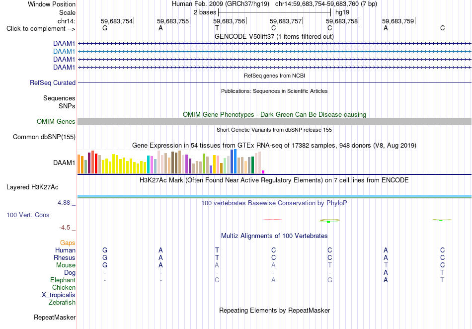
Task: Select the Mouse alignment row label
Action: tap(66, 265)
